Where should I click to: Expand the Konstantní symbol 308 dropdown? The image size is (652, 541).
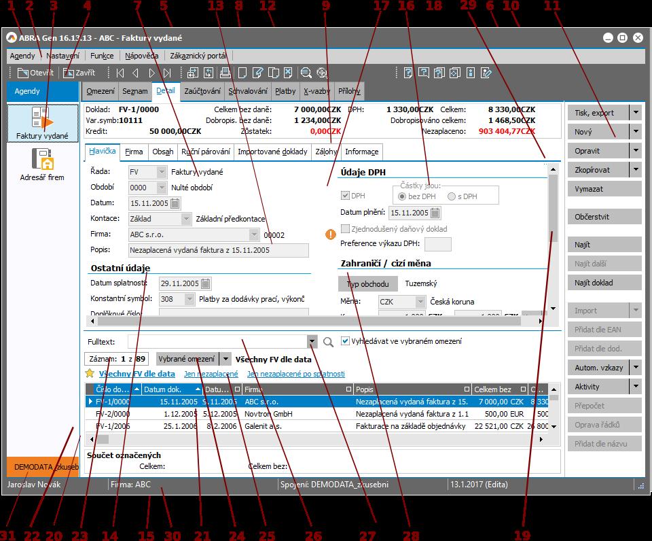189,299
